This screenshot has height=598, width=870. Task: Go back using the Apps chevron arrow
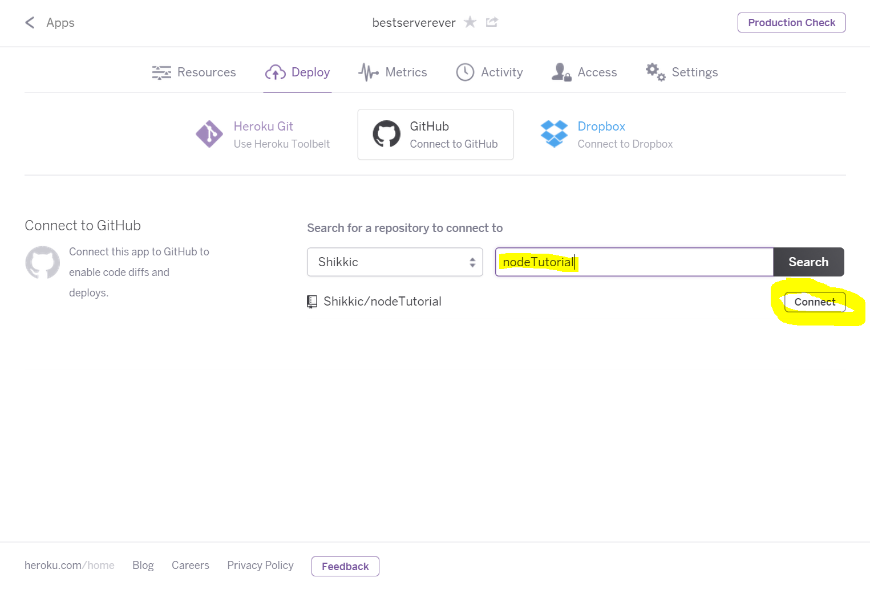tap(30, 23)
